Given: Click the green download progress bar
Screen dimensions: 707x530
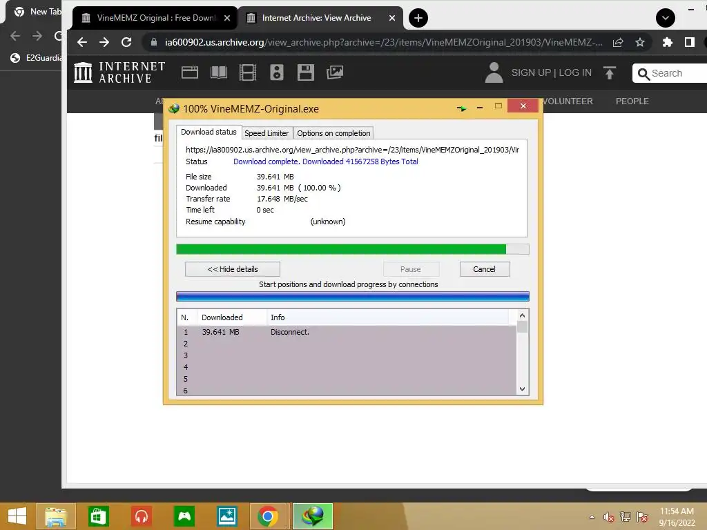Looking at the screenshot, I should click(x=353, y=249).
